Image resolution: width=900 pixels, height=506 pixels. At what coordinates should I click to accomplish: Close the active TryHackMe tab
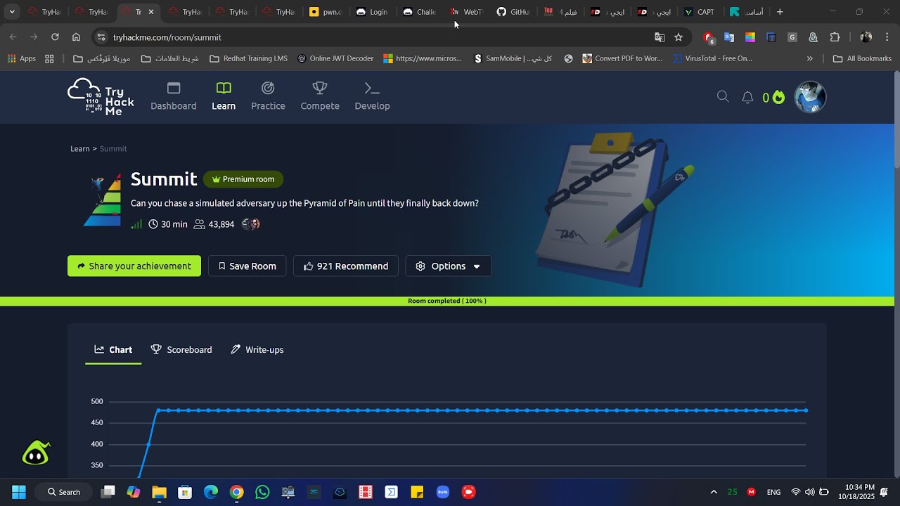point(151,12)
